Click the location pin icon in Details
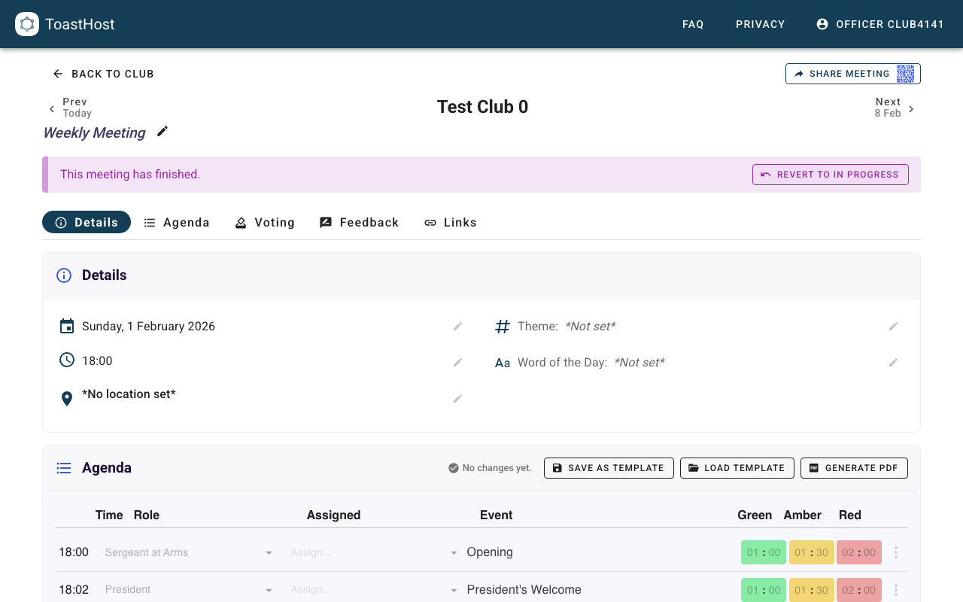Viewport: 963px width, 602px height. (x=66, y=398)
